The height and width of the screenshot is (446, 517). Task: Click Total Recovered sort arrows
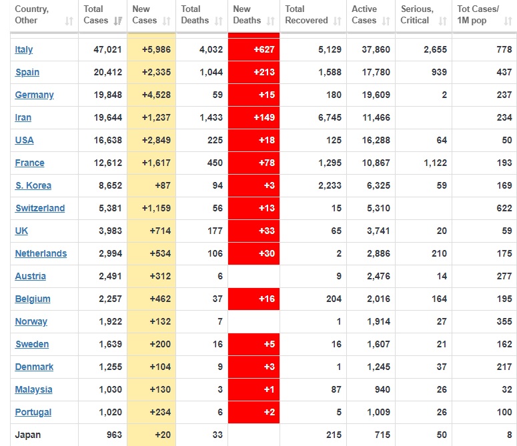[x=338, y=21]
